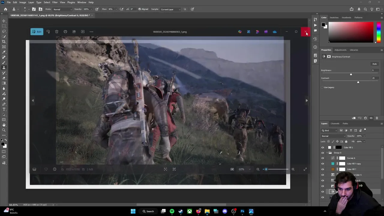Open the Opacity dropdown in options bar
The image size is (384, 216).
tap(91, 9)
